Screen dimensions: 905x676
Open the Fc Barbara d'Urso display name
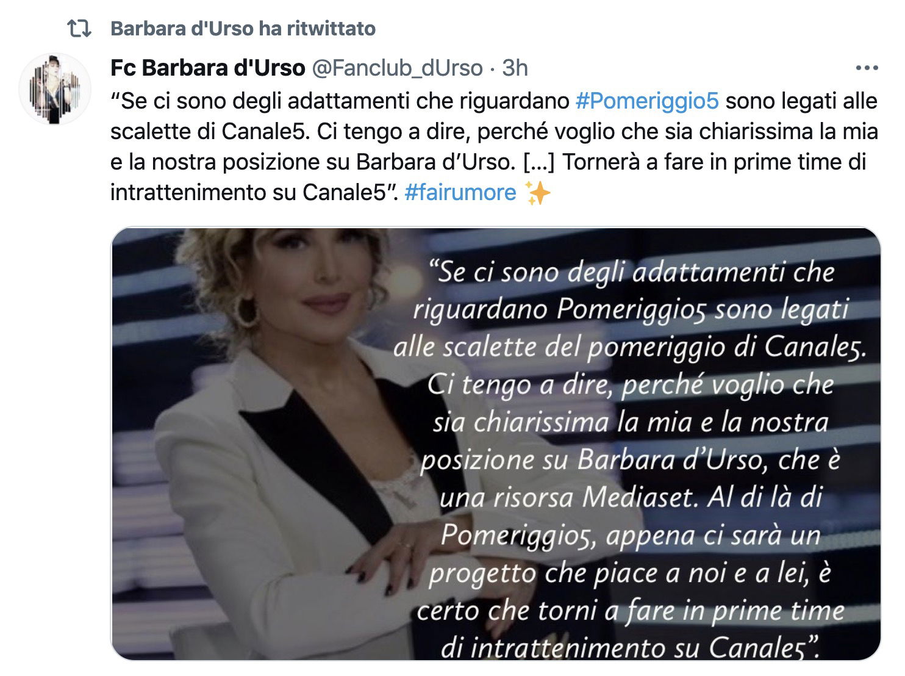[208, 68]
